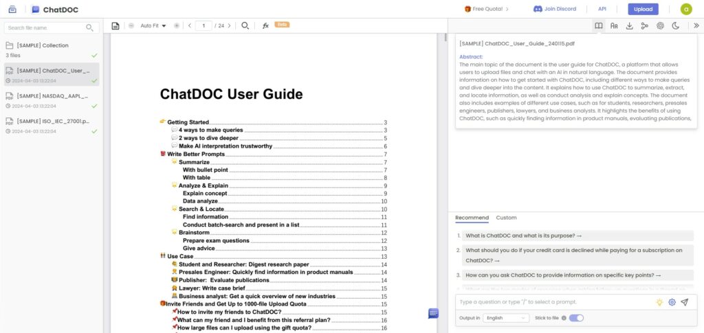Open the Auto Fit zoom dropdown

click(x=153, y=26)
